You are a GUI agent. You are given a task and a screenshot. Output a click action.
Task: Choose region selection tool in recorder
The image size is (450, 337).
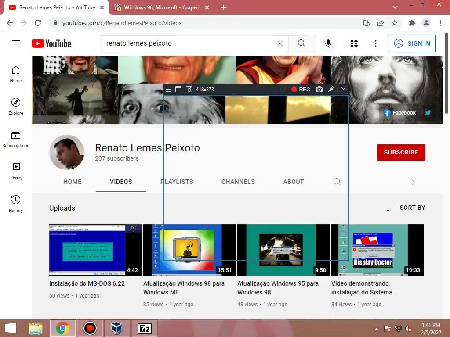point(188,90)
